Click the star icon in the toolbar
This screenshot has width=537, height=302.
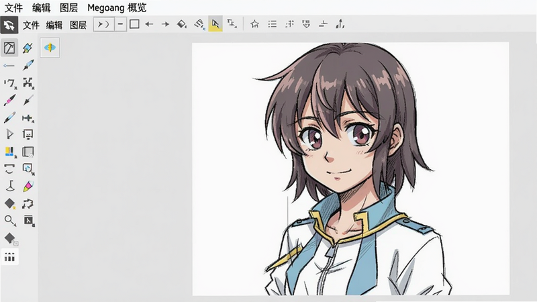255,24
